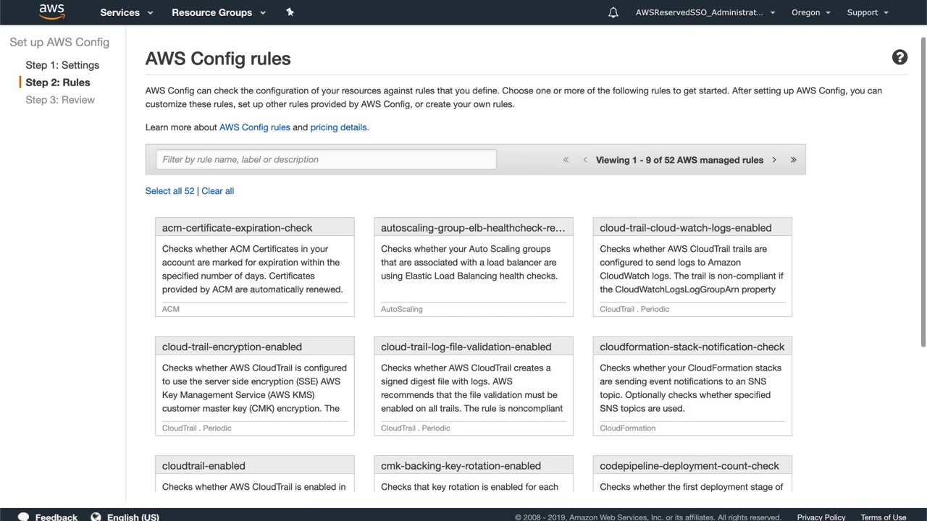Click the AWS logo home icon
This screenshot has width=927, height=521.
point(51,12)
